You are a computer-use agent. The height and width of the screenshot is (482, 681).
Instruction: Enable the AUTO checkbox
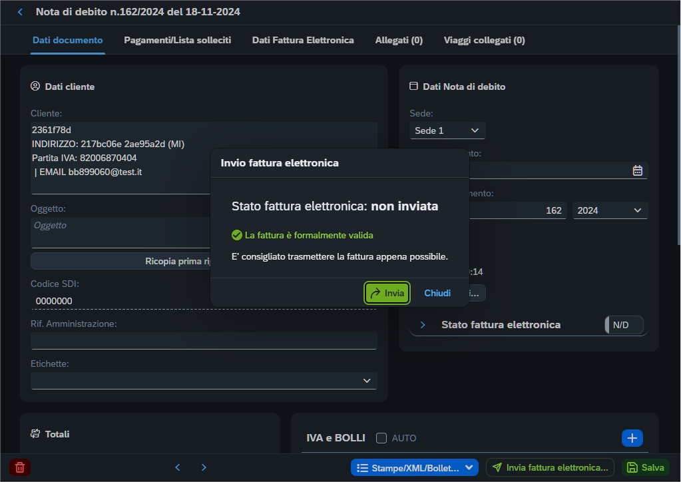pos(381,438)
